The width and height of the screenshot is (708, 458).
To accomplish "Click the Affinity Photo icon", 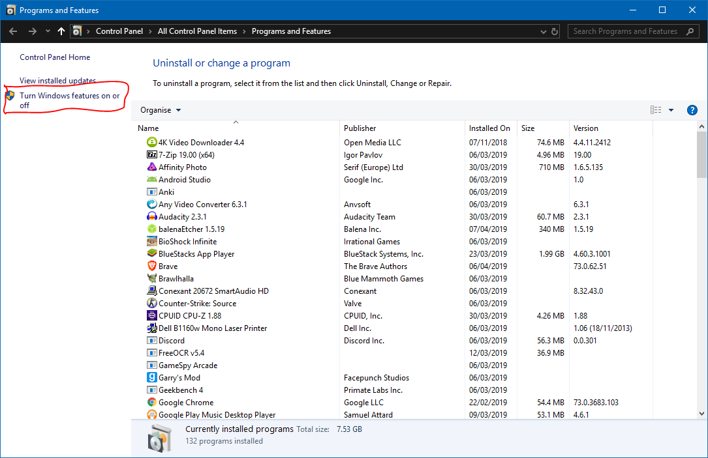I will coord(151,167).
